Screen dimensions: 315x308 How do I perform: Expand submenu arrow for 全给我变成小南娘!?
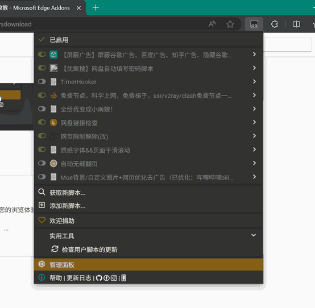pos(254,109)
